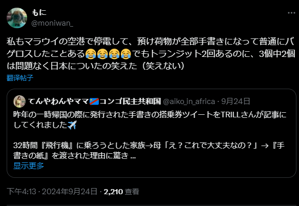Viewport: 299px width, 206px height.
Task: Click the 2,210 查看 view count
Action: [x=121, y=192]
